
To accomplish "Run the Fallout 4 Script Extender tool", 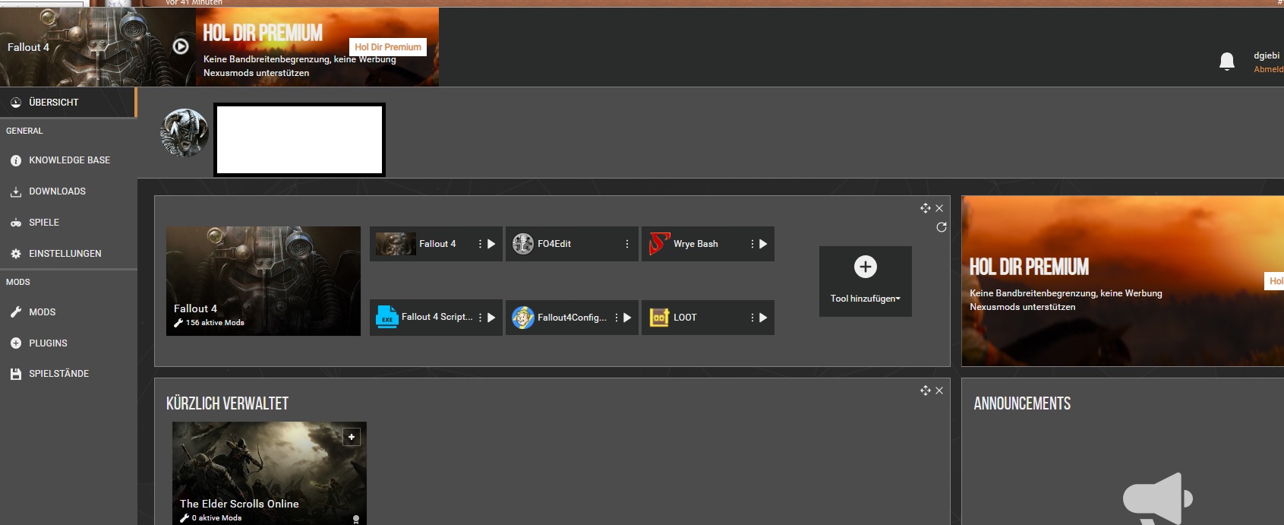I will click(x=491, y=318).
